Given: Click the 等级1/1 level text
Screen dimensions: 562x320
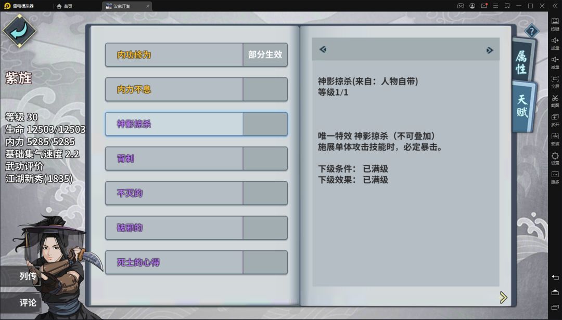Looking at the screenshot, I should click(333, 92).
